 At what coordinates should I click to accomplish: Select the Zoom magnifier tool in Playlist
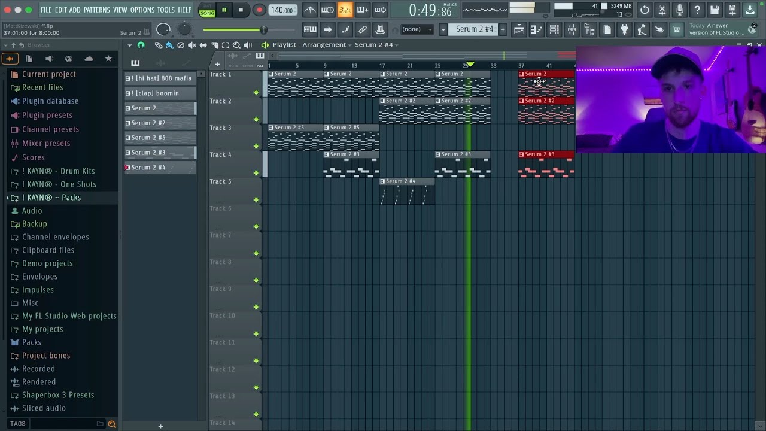click(236, 45)
